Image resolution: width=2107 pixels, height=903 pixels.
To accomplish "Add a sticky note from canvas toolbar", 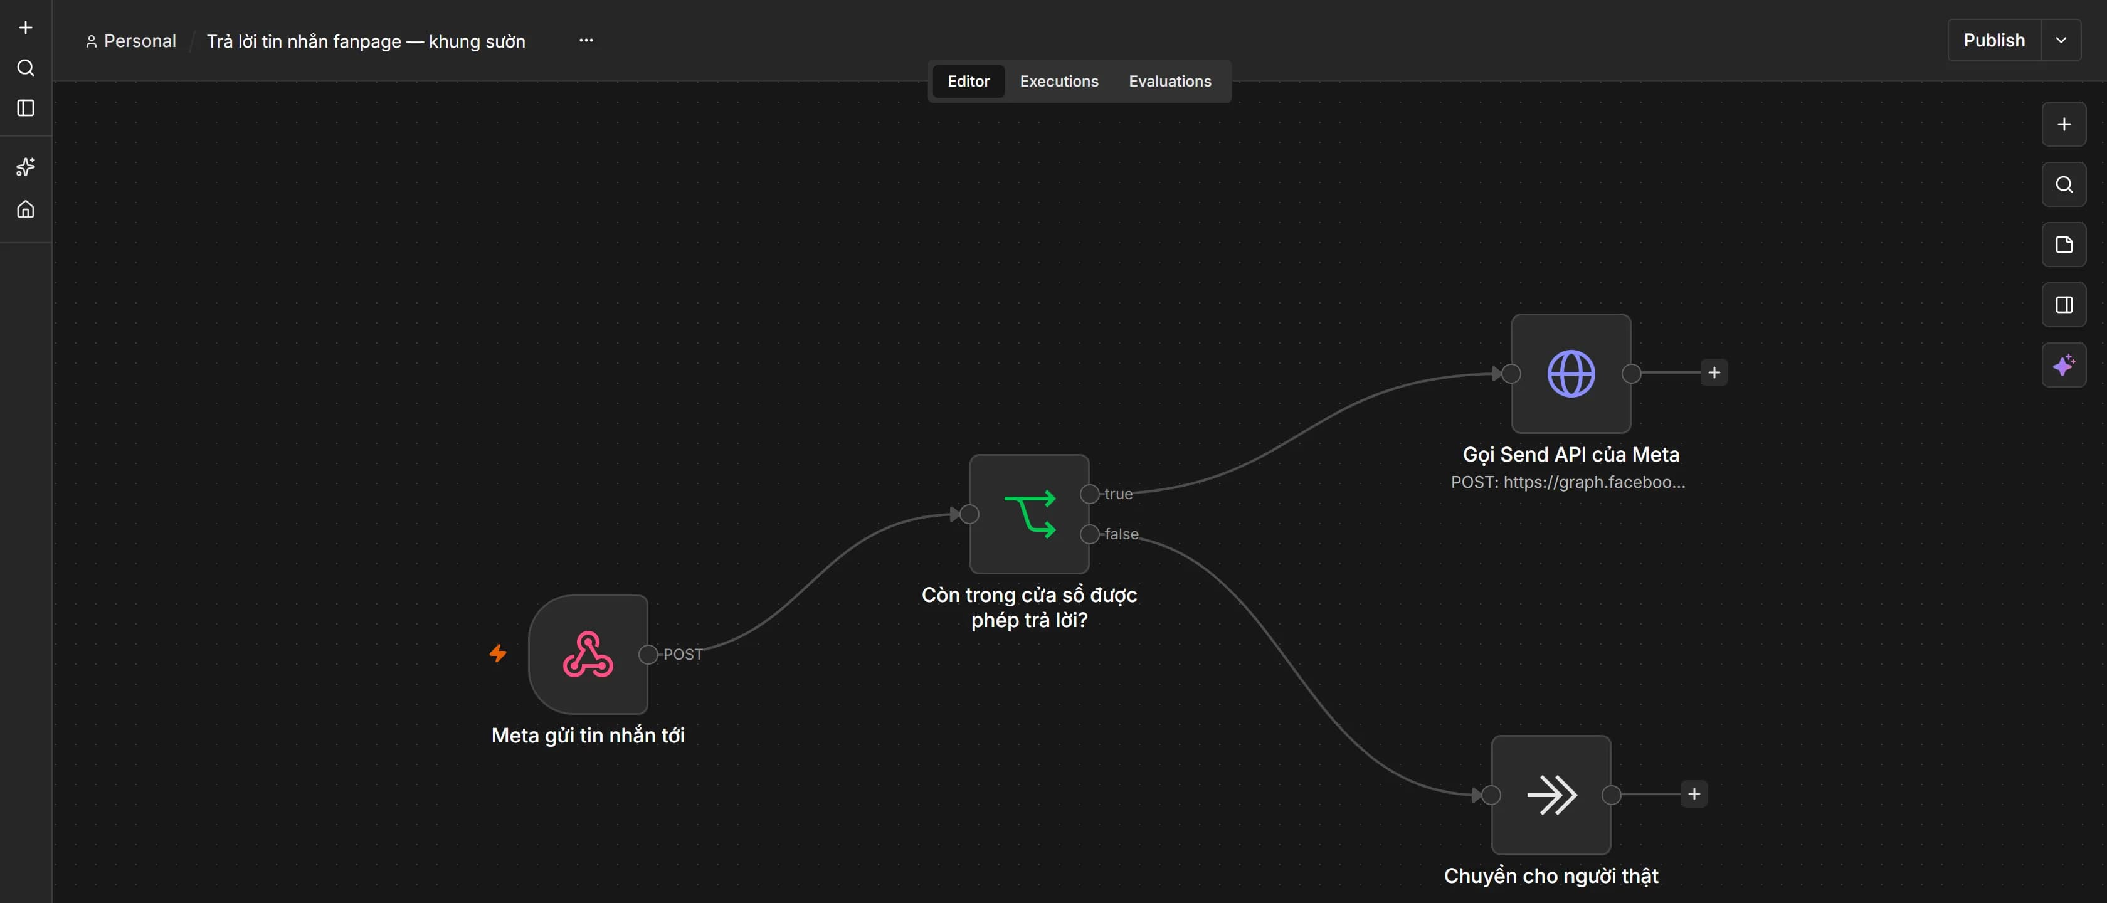I will (x=2064, y=245).
